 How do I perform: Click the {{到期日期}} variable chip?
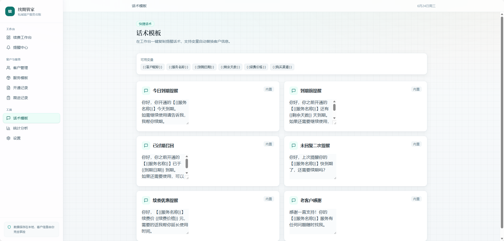pos(205,67)
